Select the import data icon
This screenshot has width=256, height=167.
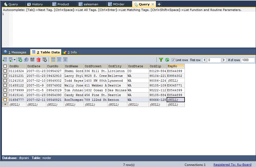pyautogui.click(x=5, y=60)
